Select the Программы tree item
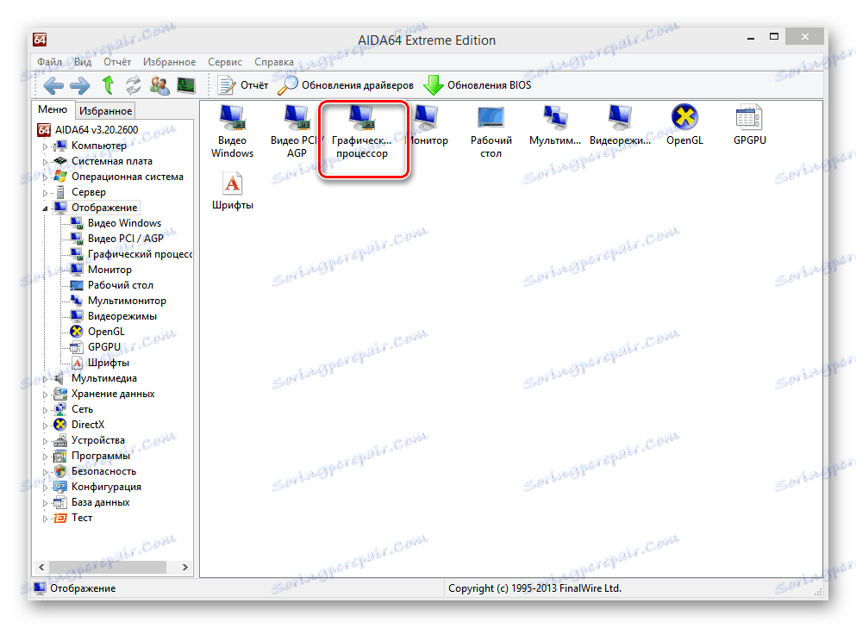Image resolution: width=856 pixels, height=628 pixels. pyautogui.click(x=91, y=456)
